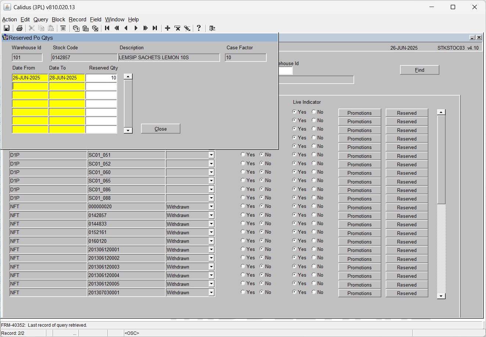Select Yes option beside 0160120 Withdrawn dropdown
The width and height of the screenshot is (486, 337).
coord(243,241)
